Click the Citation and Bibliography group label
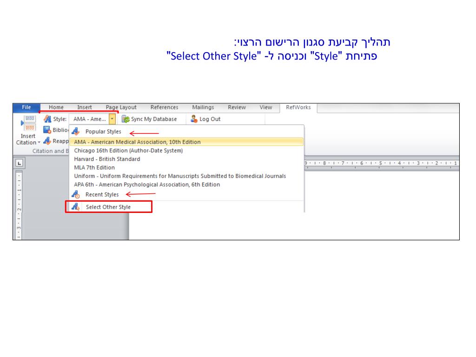Viewport: 476px width, 357px height. click(x=51, y=151)
